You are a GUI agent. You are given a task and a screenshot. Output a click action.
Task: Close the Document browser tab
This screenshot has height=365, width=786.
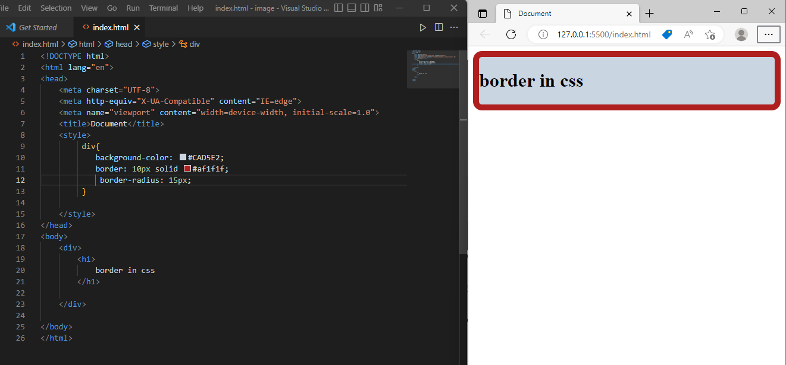pyautogui.click(x=630, y=14)
